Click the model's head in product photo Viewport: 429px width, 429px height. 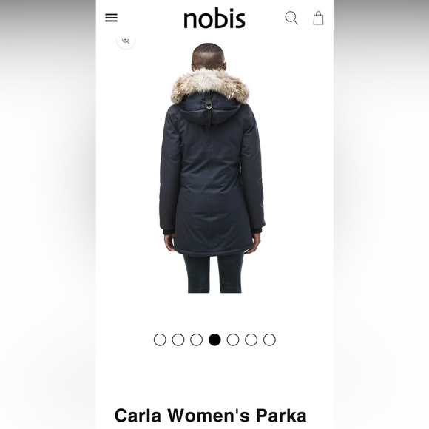pos(209,56)
